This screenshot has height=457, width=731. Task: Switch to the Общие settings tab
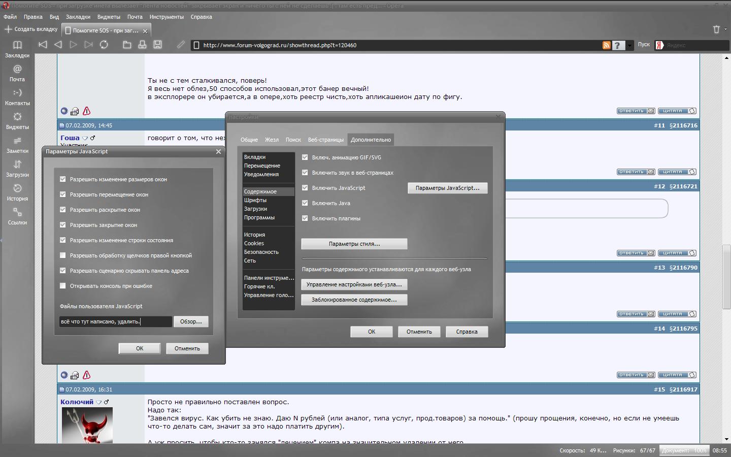point(249,140)
